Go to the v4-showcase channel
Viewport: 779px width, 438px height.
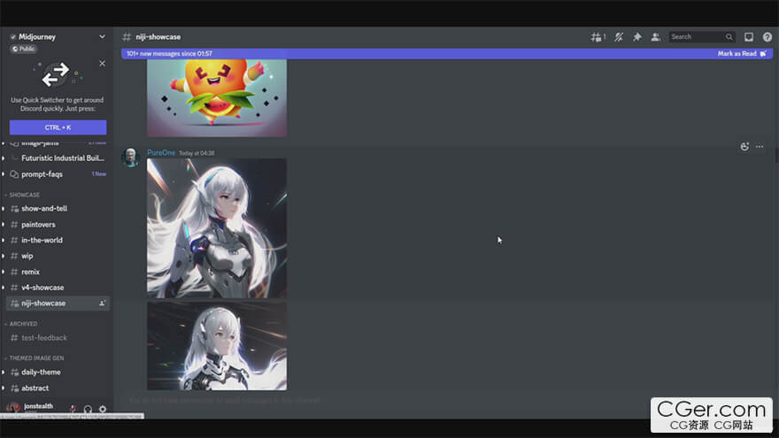coord(42,288)
